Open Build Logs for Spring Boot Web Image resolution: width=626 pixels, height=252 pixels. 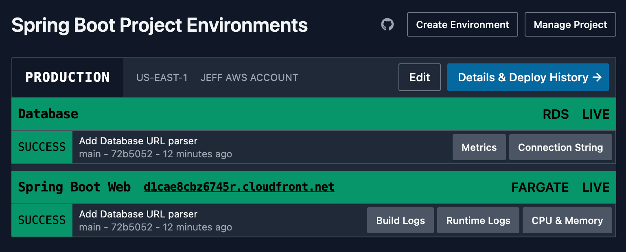pos(401,220)
